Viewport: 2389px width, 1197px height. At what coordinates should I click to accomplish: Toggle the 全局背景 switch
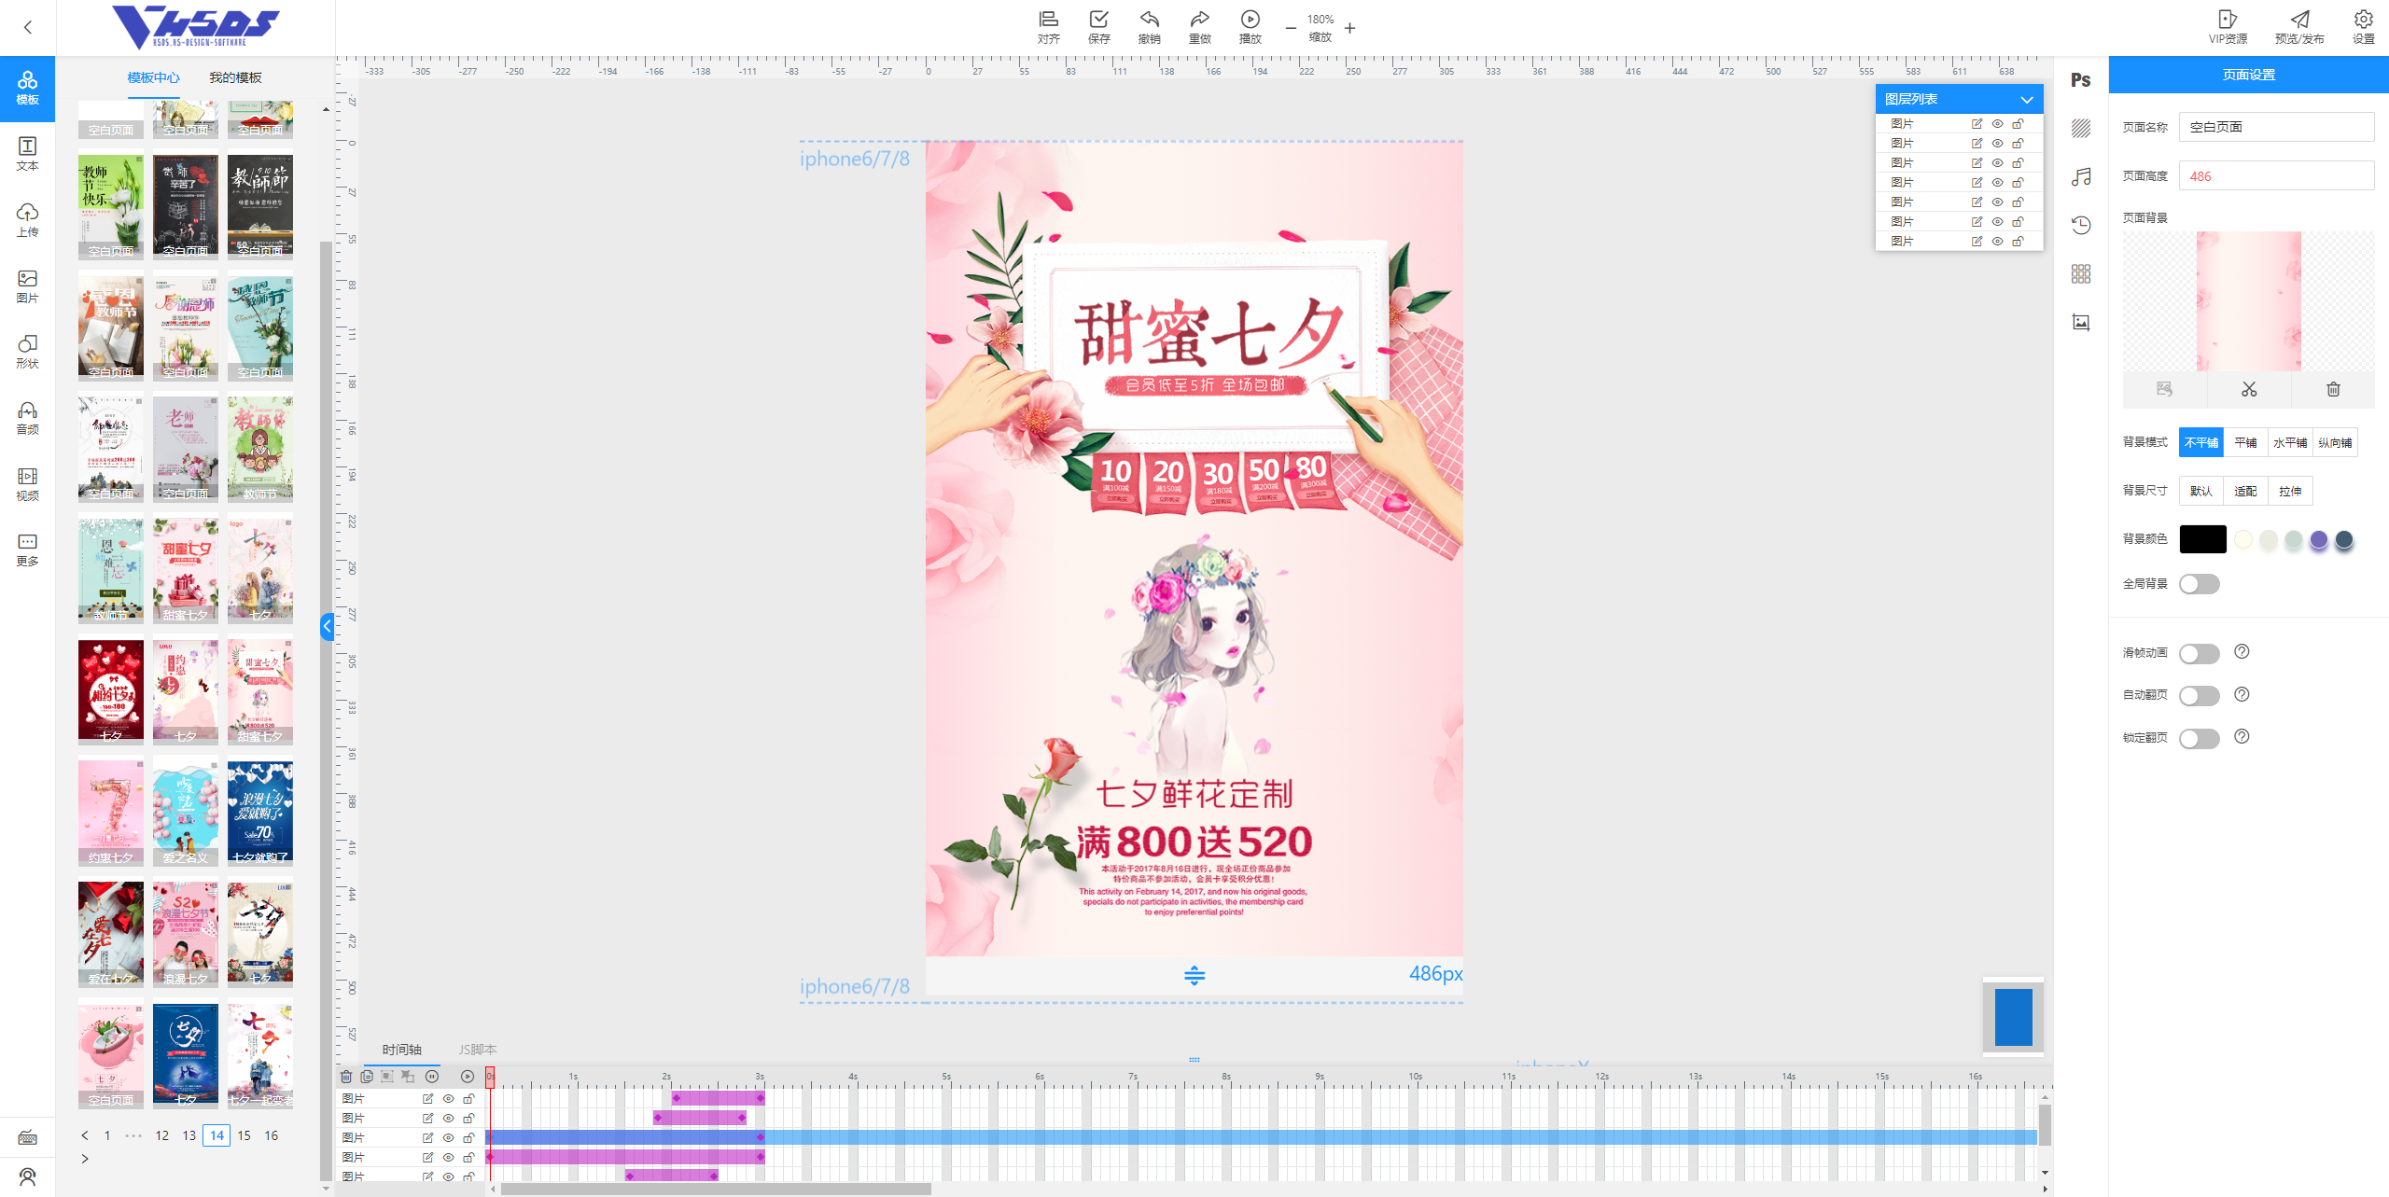[x=2199, y=584]
